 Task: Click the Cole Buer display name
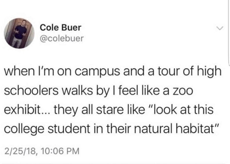click(x=61, y=28)
